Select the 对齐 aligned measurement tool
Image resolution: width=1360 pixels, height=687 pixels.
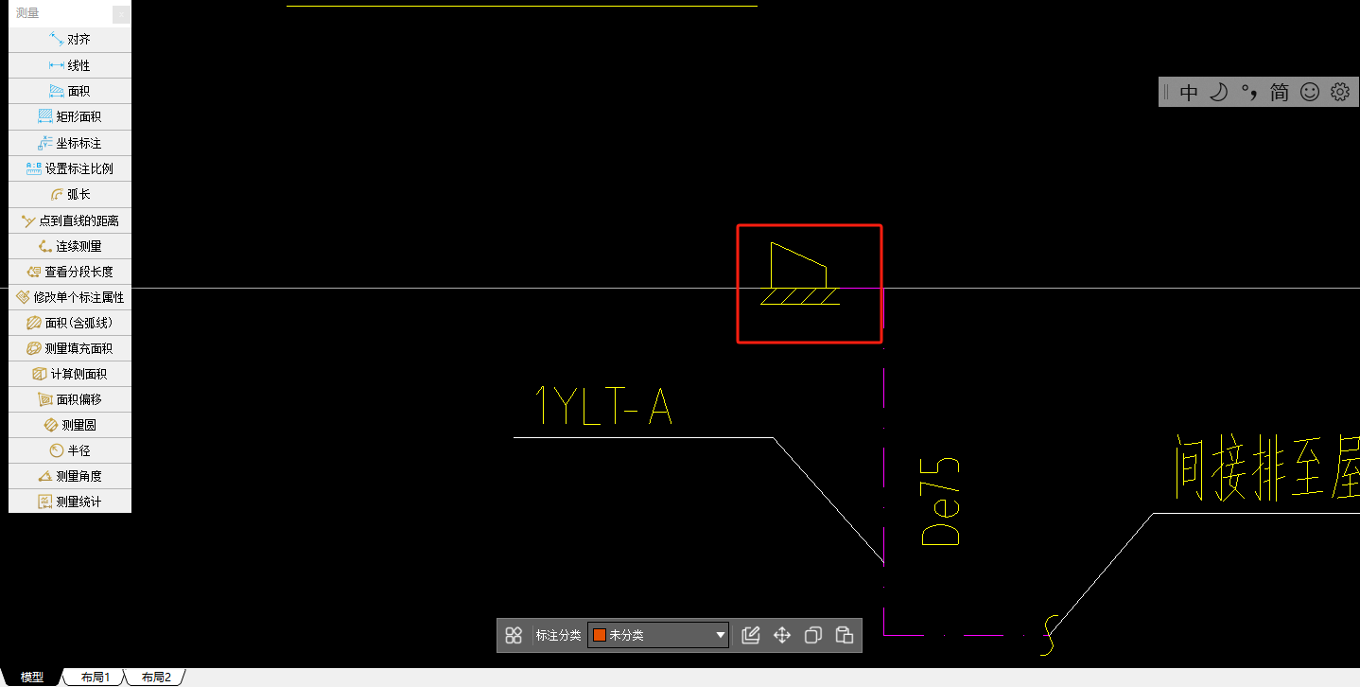70,40
